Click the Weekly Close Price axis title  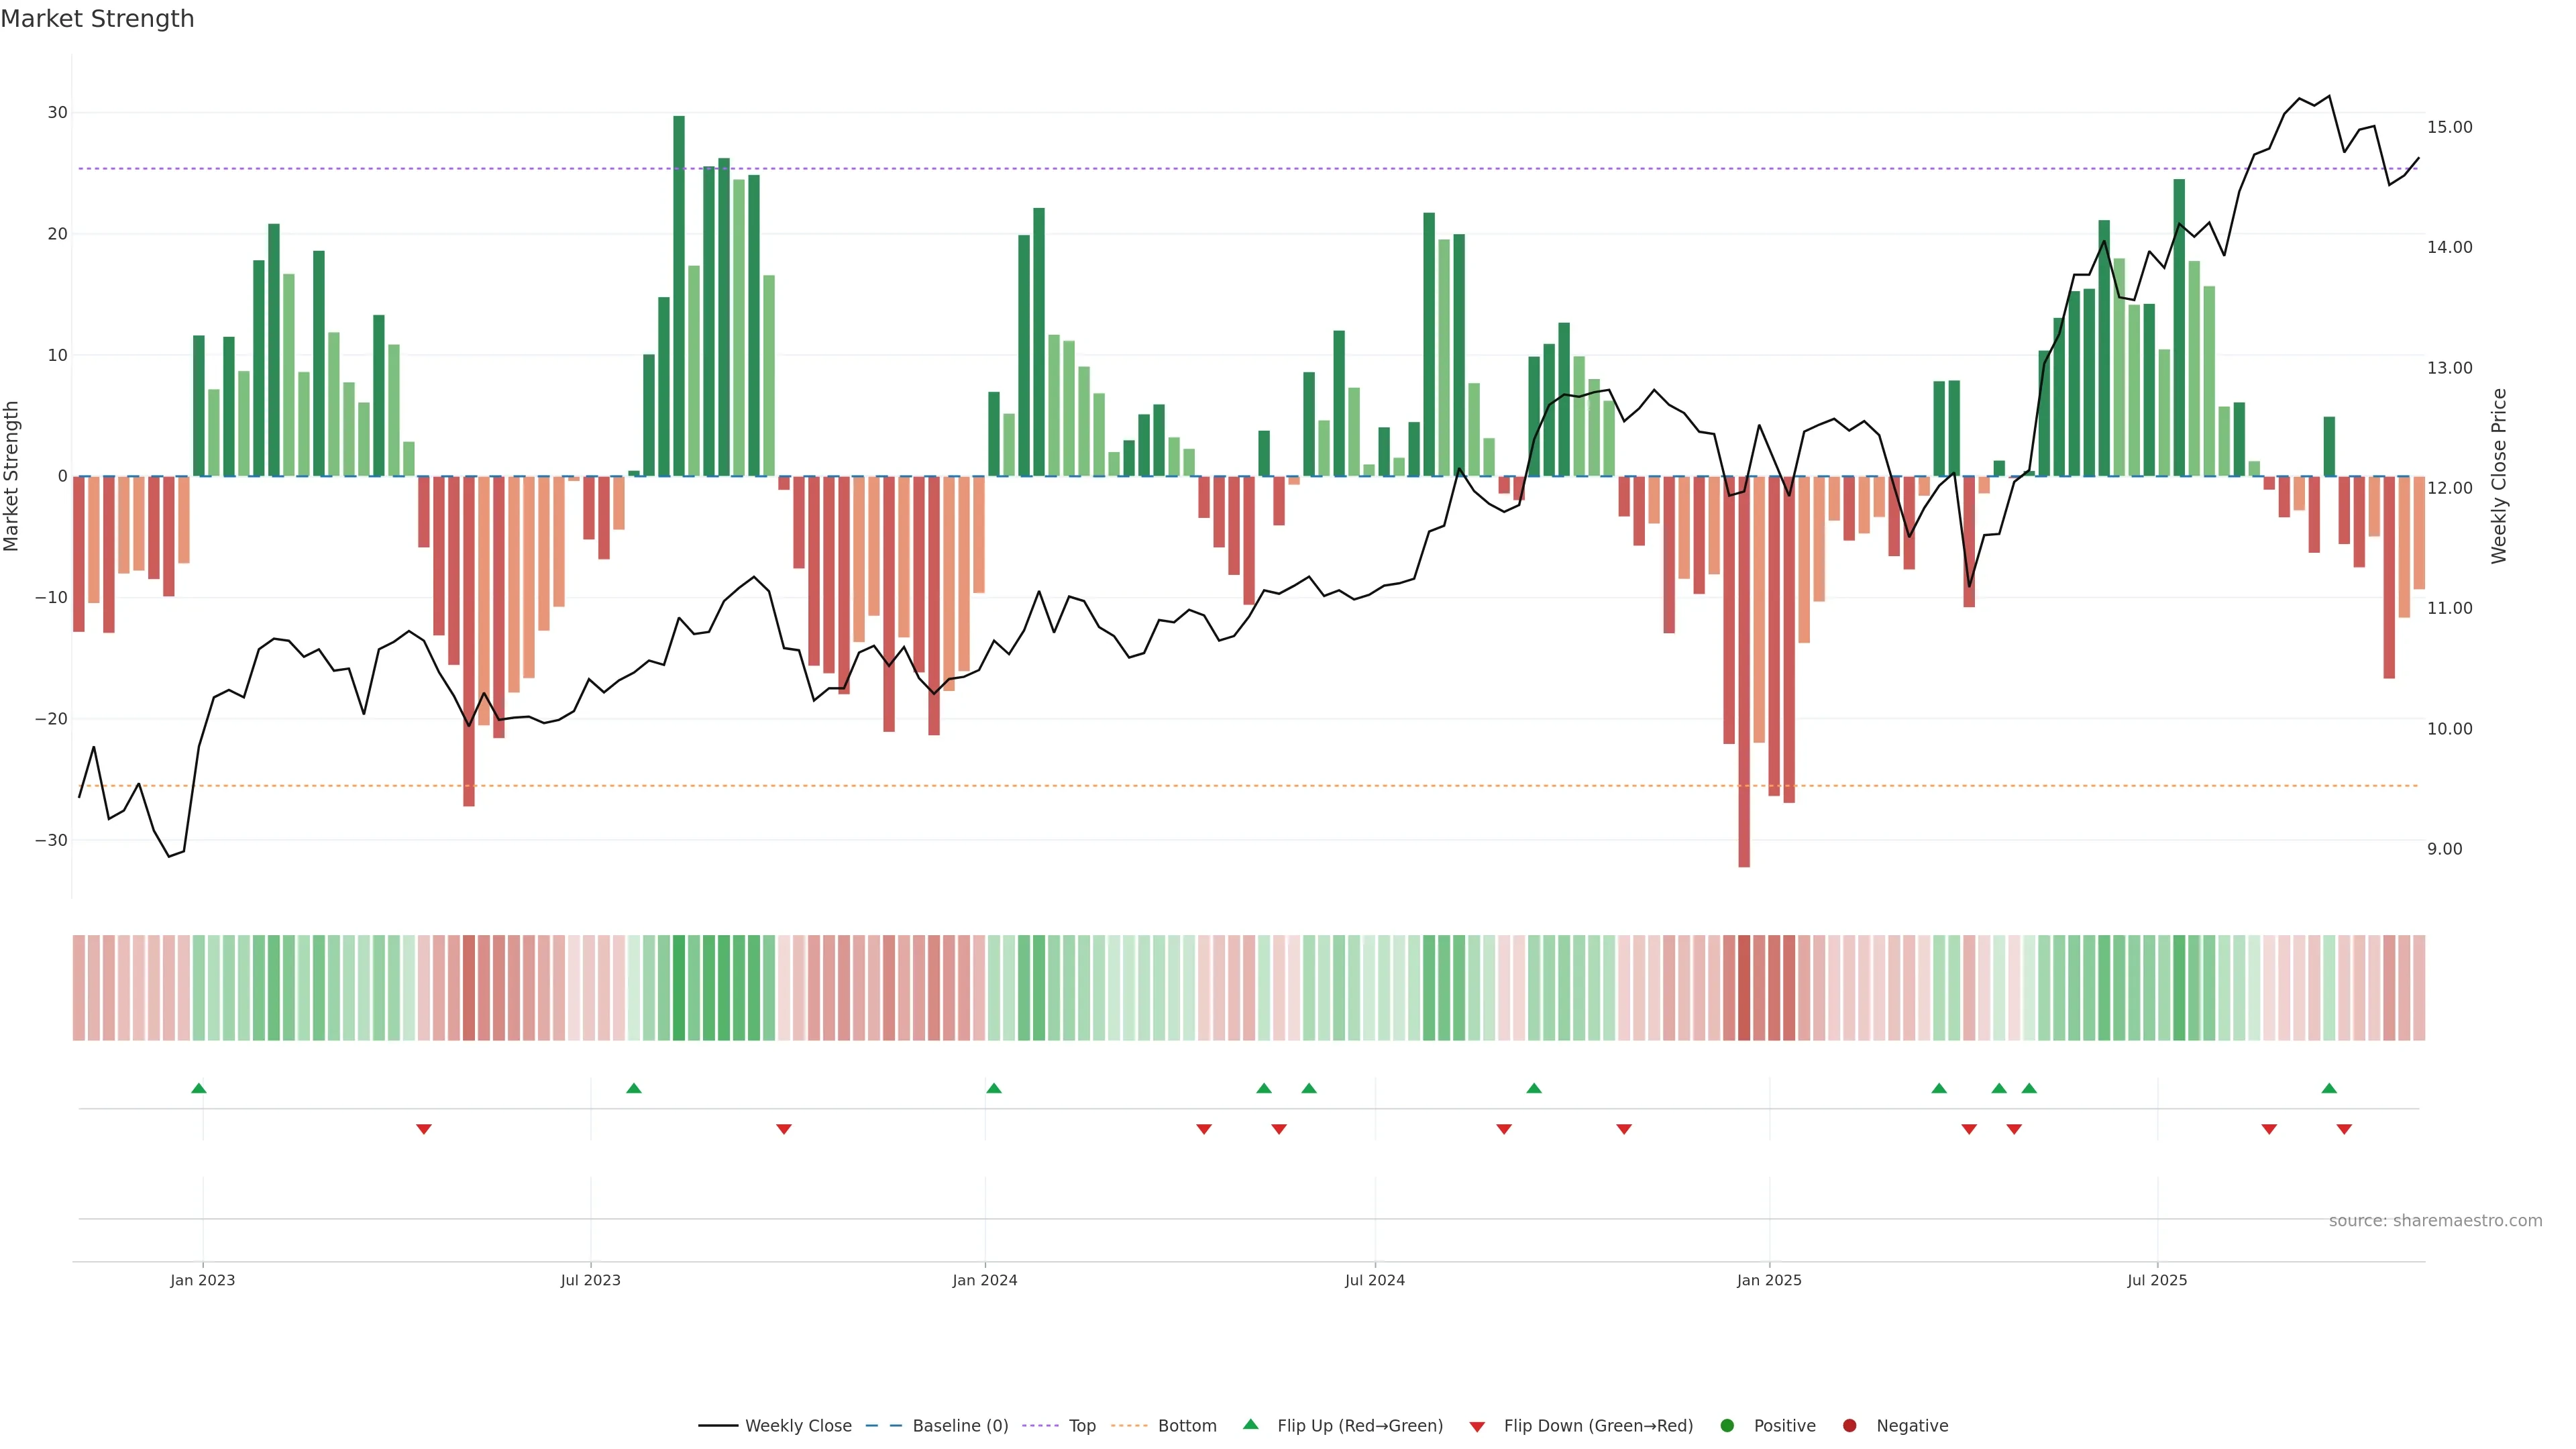coord(2499,476)
